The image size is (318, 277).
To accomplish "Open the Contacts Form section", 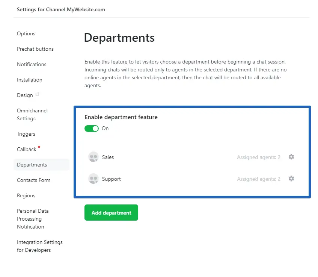I will point(33,180).
